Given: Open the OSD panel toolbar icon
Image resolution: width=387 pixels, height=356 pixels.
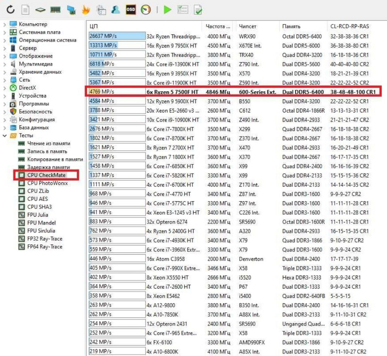Looking at the screenshot, I should click(131, 10).
